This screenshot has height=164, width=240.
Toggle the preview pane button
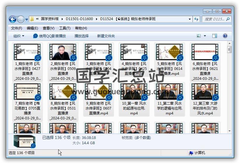215,36
